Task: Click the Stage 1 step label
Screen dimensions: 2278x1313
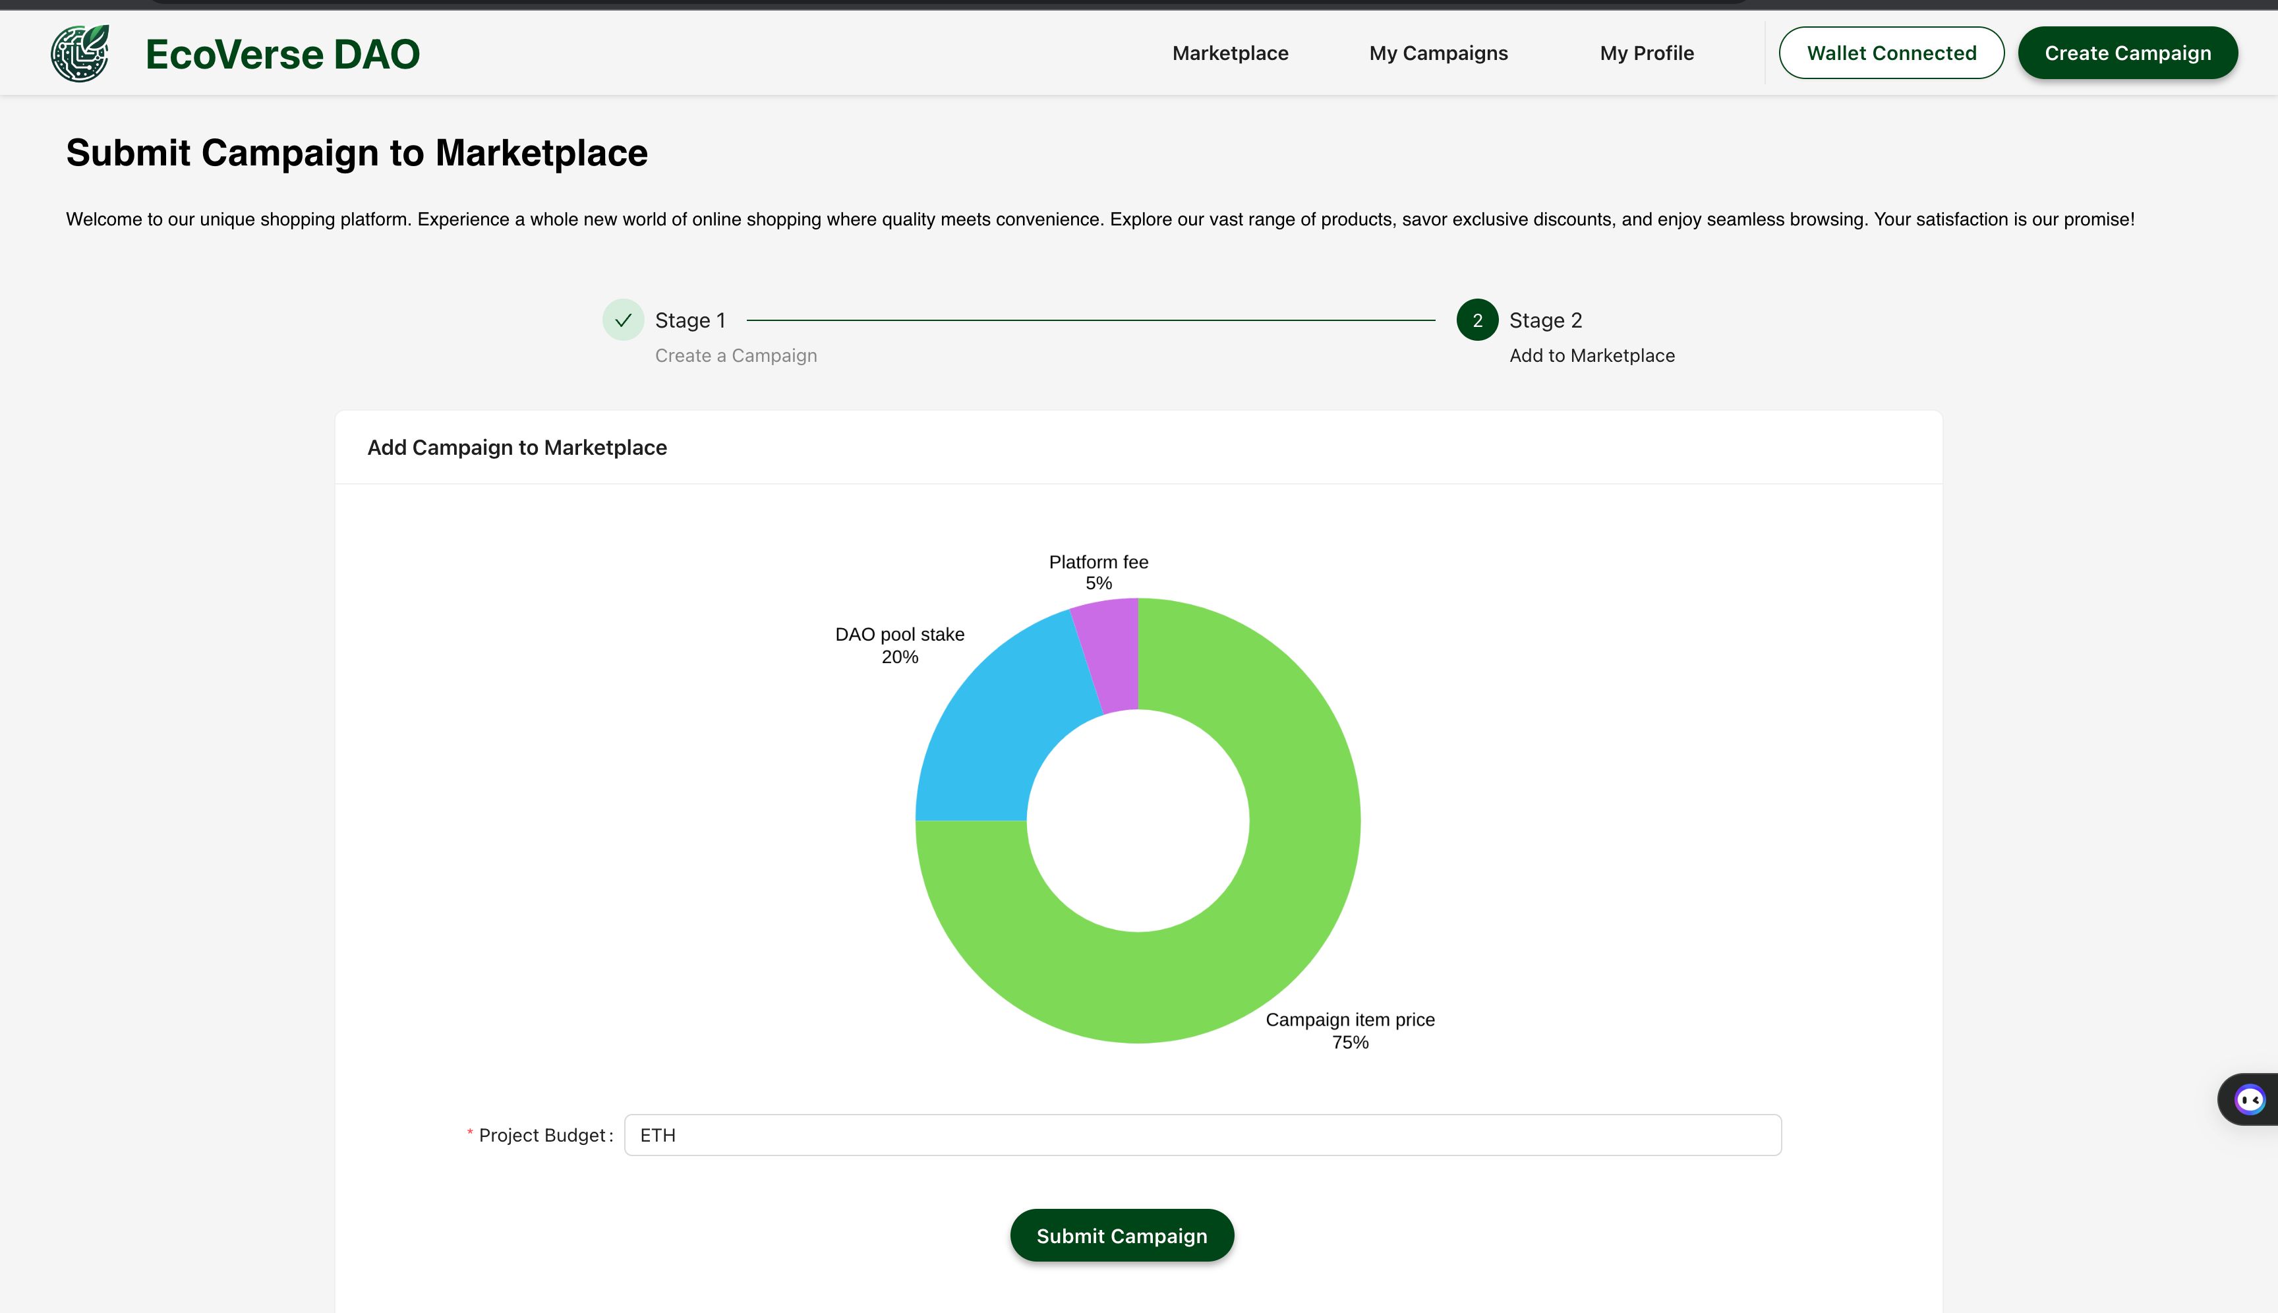Action: 690,321
